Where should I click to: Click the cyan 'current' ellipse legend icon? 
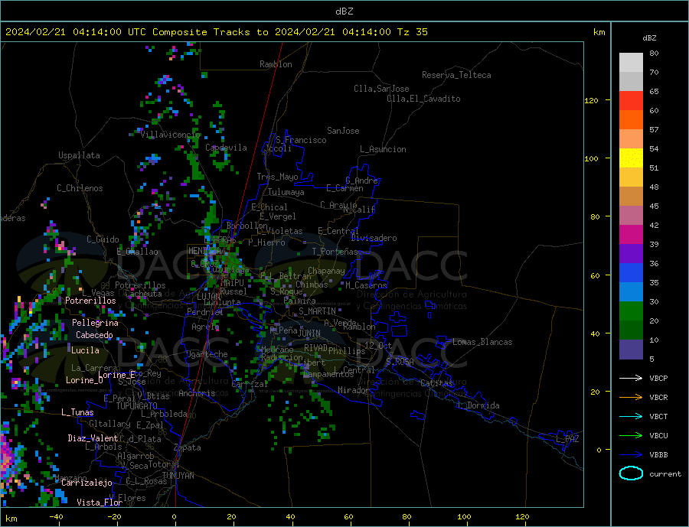click(631, 473)
